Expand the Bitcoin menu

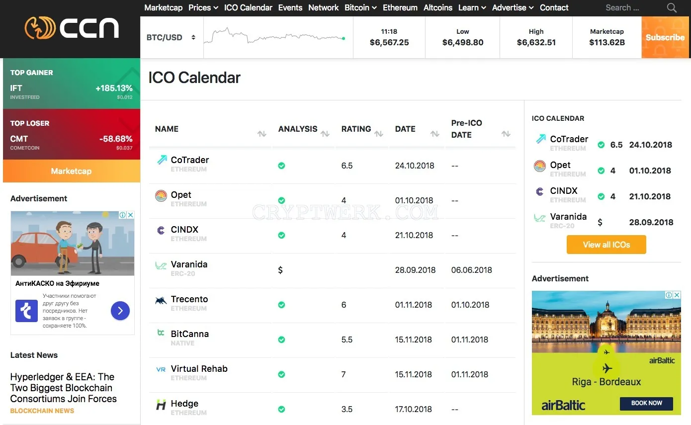pyautogui.click(x=360, y=7)
